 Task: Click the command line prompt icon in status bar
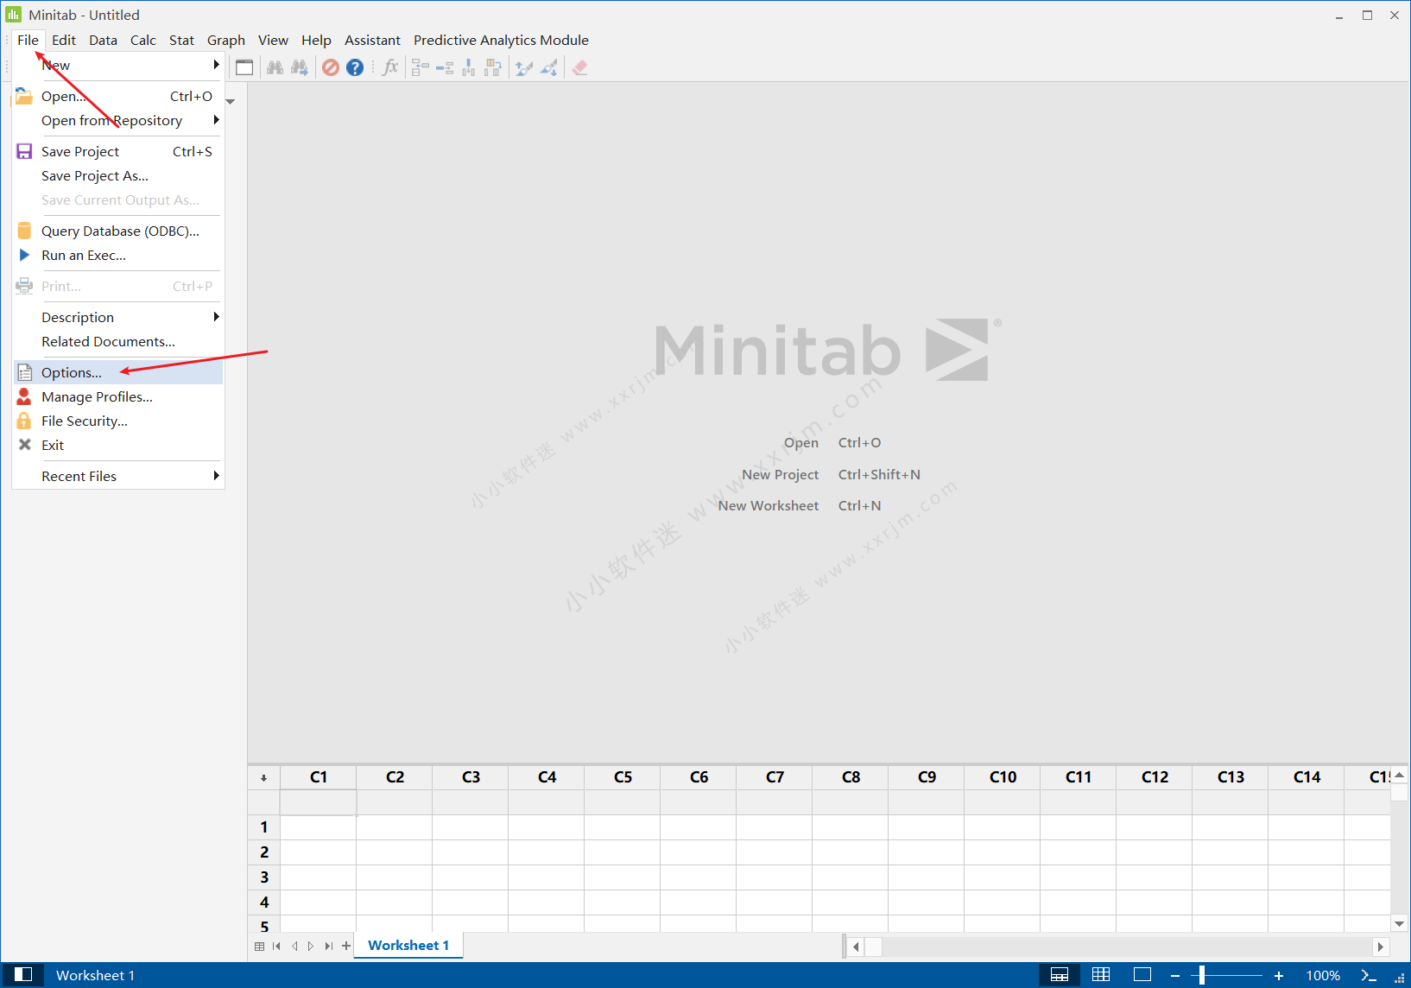tap(1369, 975)
